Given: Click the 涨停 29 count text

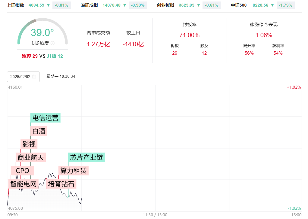Looking at the screenshot, I should (x=30, y=56).
